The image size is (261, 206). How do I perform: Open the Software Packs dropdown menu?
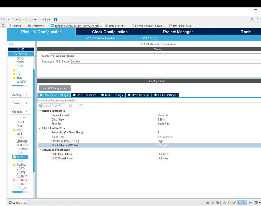[x=100, y=38]
